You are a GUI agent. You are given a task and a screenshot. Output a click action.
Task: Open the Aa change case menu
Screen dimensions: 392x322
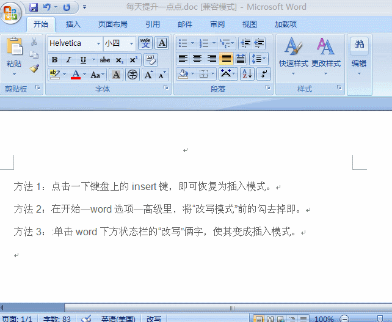pyautogui.click(x=97, y=75)
